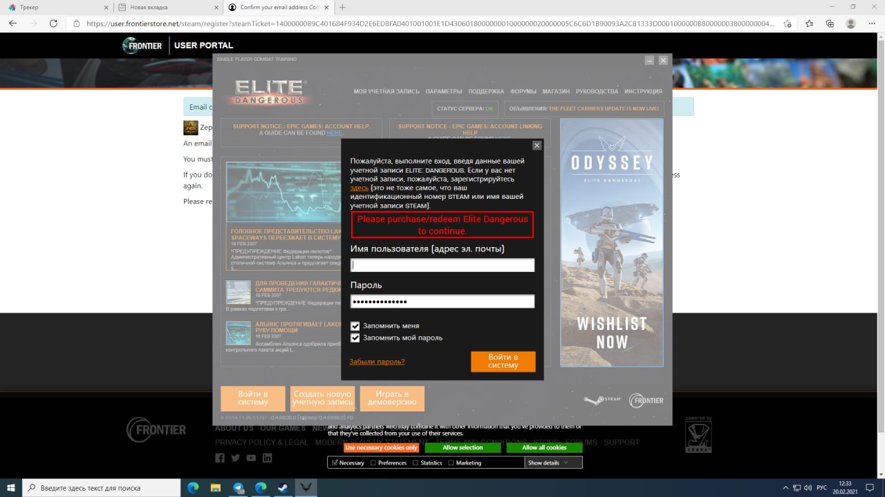Open the 'Моя учетная запись' launcher menu
Image resolution: width=885 pixels, height=497 pixels.
pyautogui.click(x=386, y=91)
